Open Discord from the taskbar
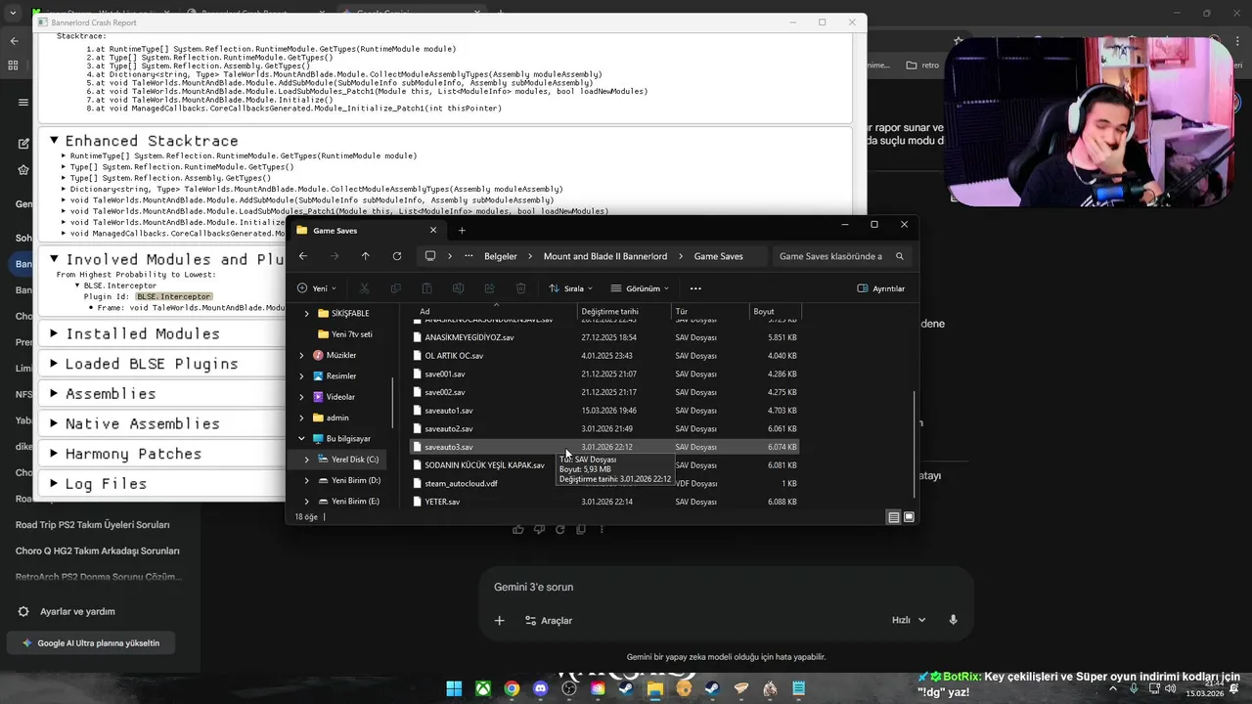1252x704 pixels. (x=540, y=688)
